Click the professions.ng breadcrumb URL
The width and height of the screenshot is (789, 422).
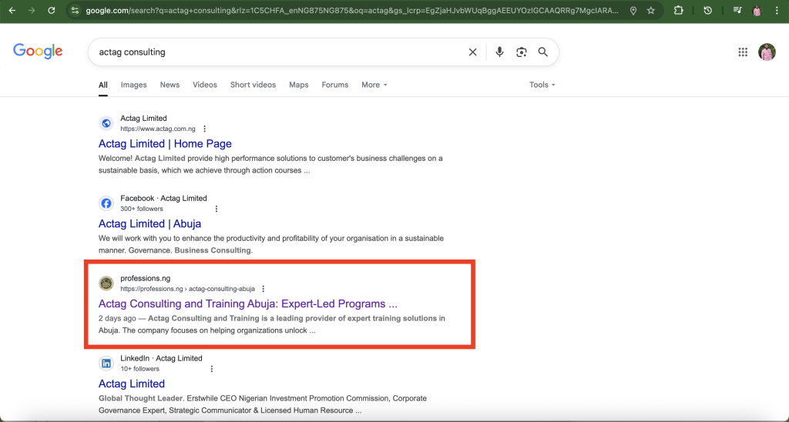[188, 289]
